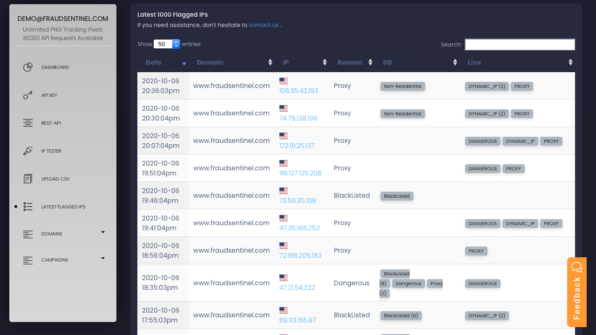Click the flag icon above 172.91.25.137
This screenshot has height=335, width=596.
tap(284, 135)
